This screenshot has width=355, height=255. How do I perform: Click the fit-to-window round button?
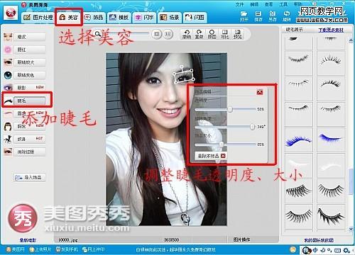(156, 34)
